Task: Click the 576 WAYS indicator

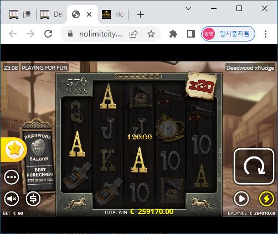Action: [77, 86]
